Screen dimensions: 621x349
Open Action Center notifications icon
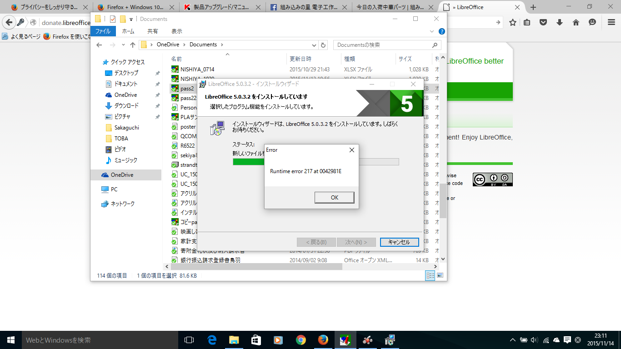567,340
